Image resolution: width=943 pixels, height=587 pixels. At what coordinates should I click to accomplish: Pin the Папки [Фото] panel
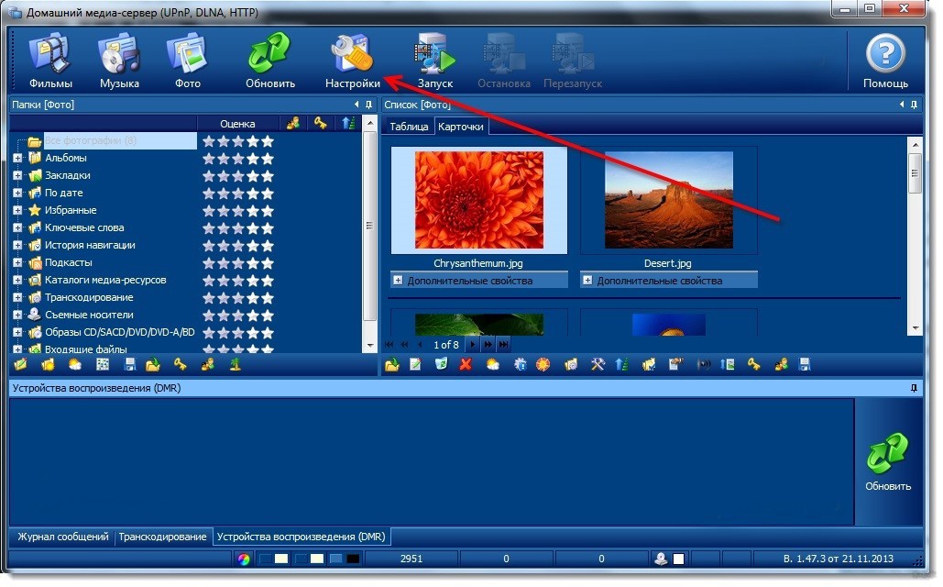point(368,105)
